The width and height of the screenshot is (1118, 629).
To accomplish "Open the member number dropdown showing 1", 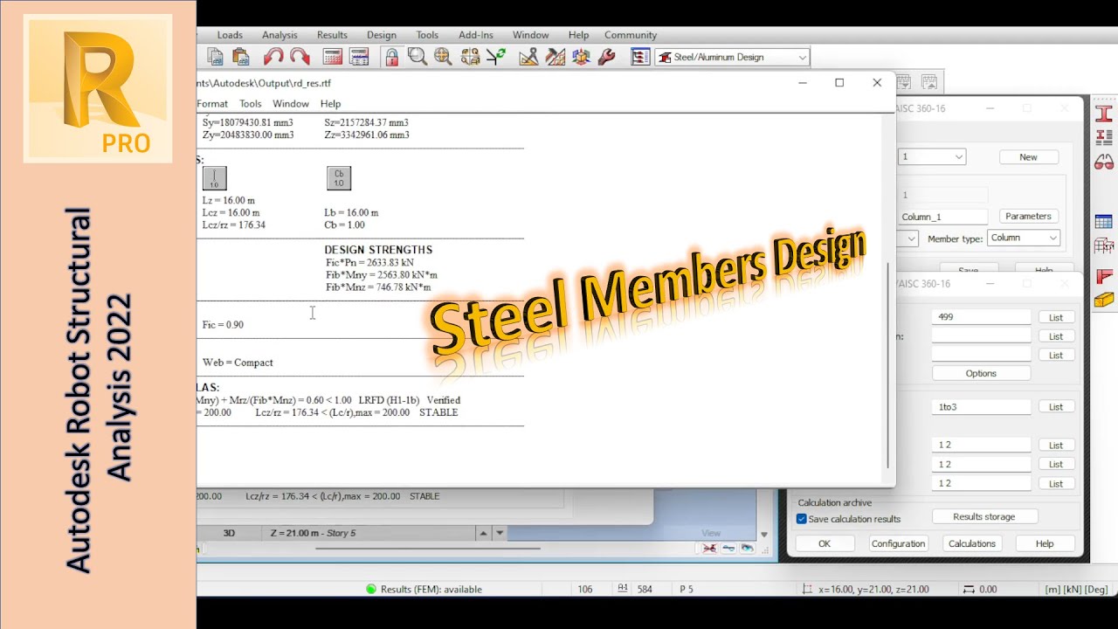I will click(x=931, y=157).
